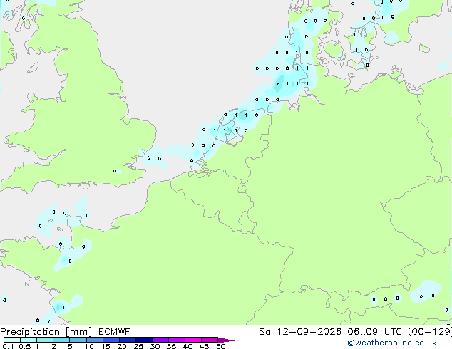Click the Precipitation [mm] title label
452x349 pixels.
(46, 332)
